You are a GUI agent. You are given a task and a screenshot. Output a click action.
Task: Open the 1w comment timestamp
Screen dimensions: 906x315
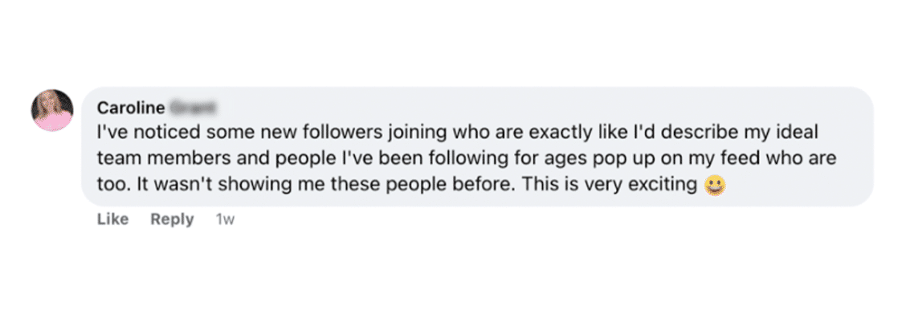tap(225, 219)
